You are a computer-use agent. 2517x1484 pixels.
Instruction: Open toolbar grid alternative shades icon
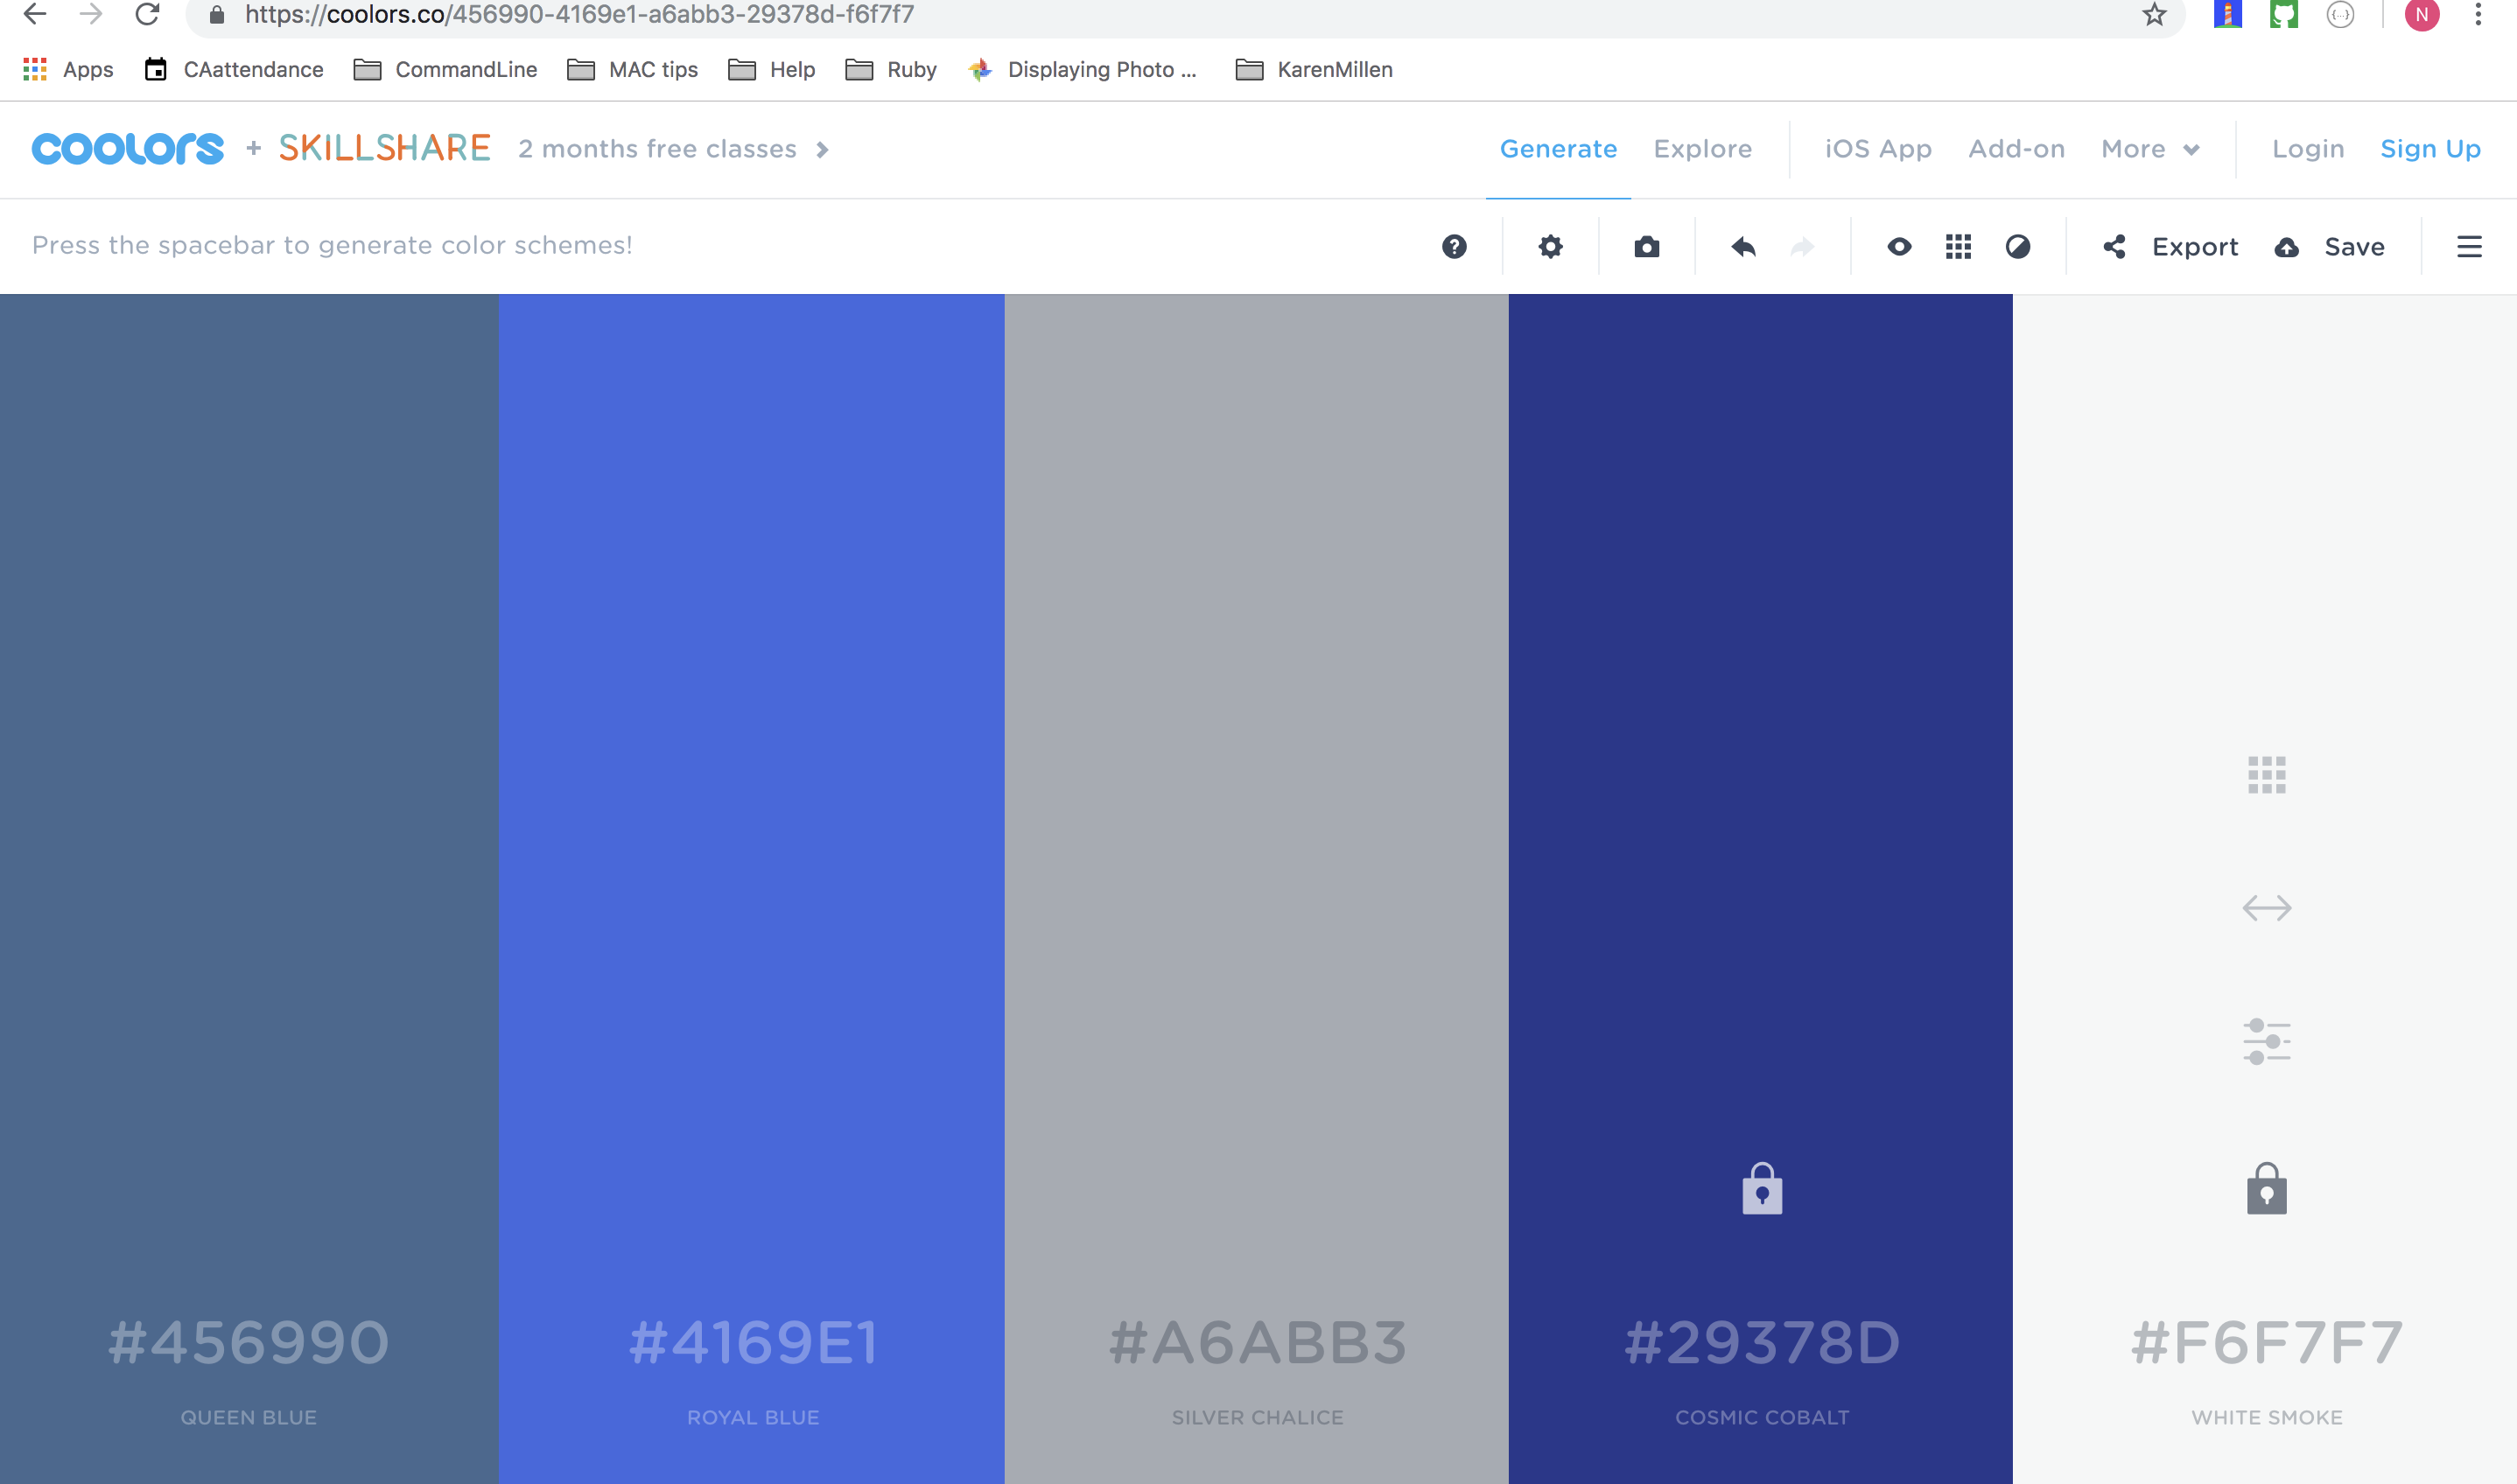pyautogui.click(x=1958, y=247)
